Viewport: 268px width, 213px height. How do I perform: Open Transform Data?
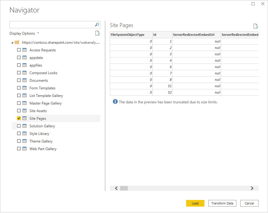pos(222,203)
